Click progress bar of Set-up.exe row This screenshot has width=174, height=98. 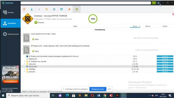[165, 66]
